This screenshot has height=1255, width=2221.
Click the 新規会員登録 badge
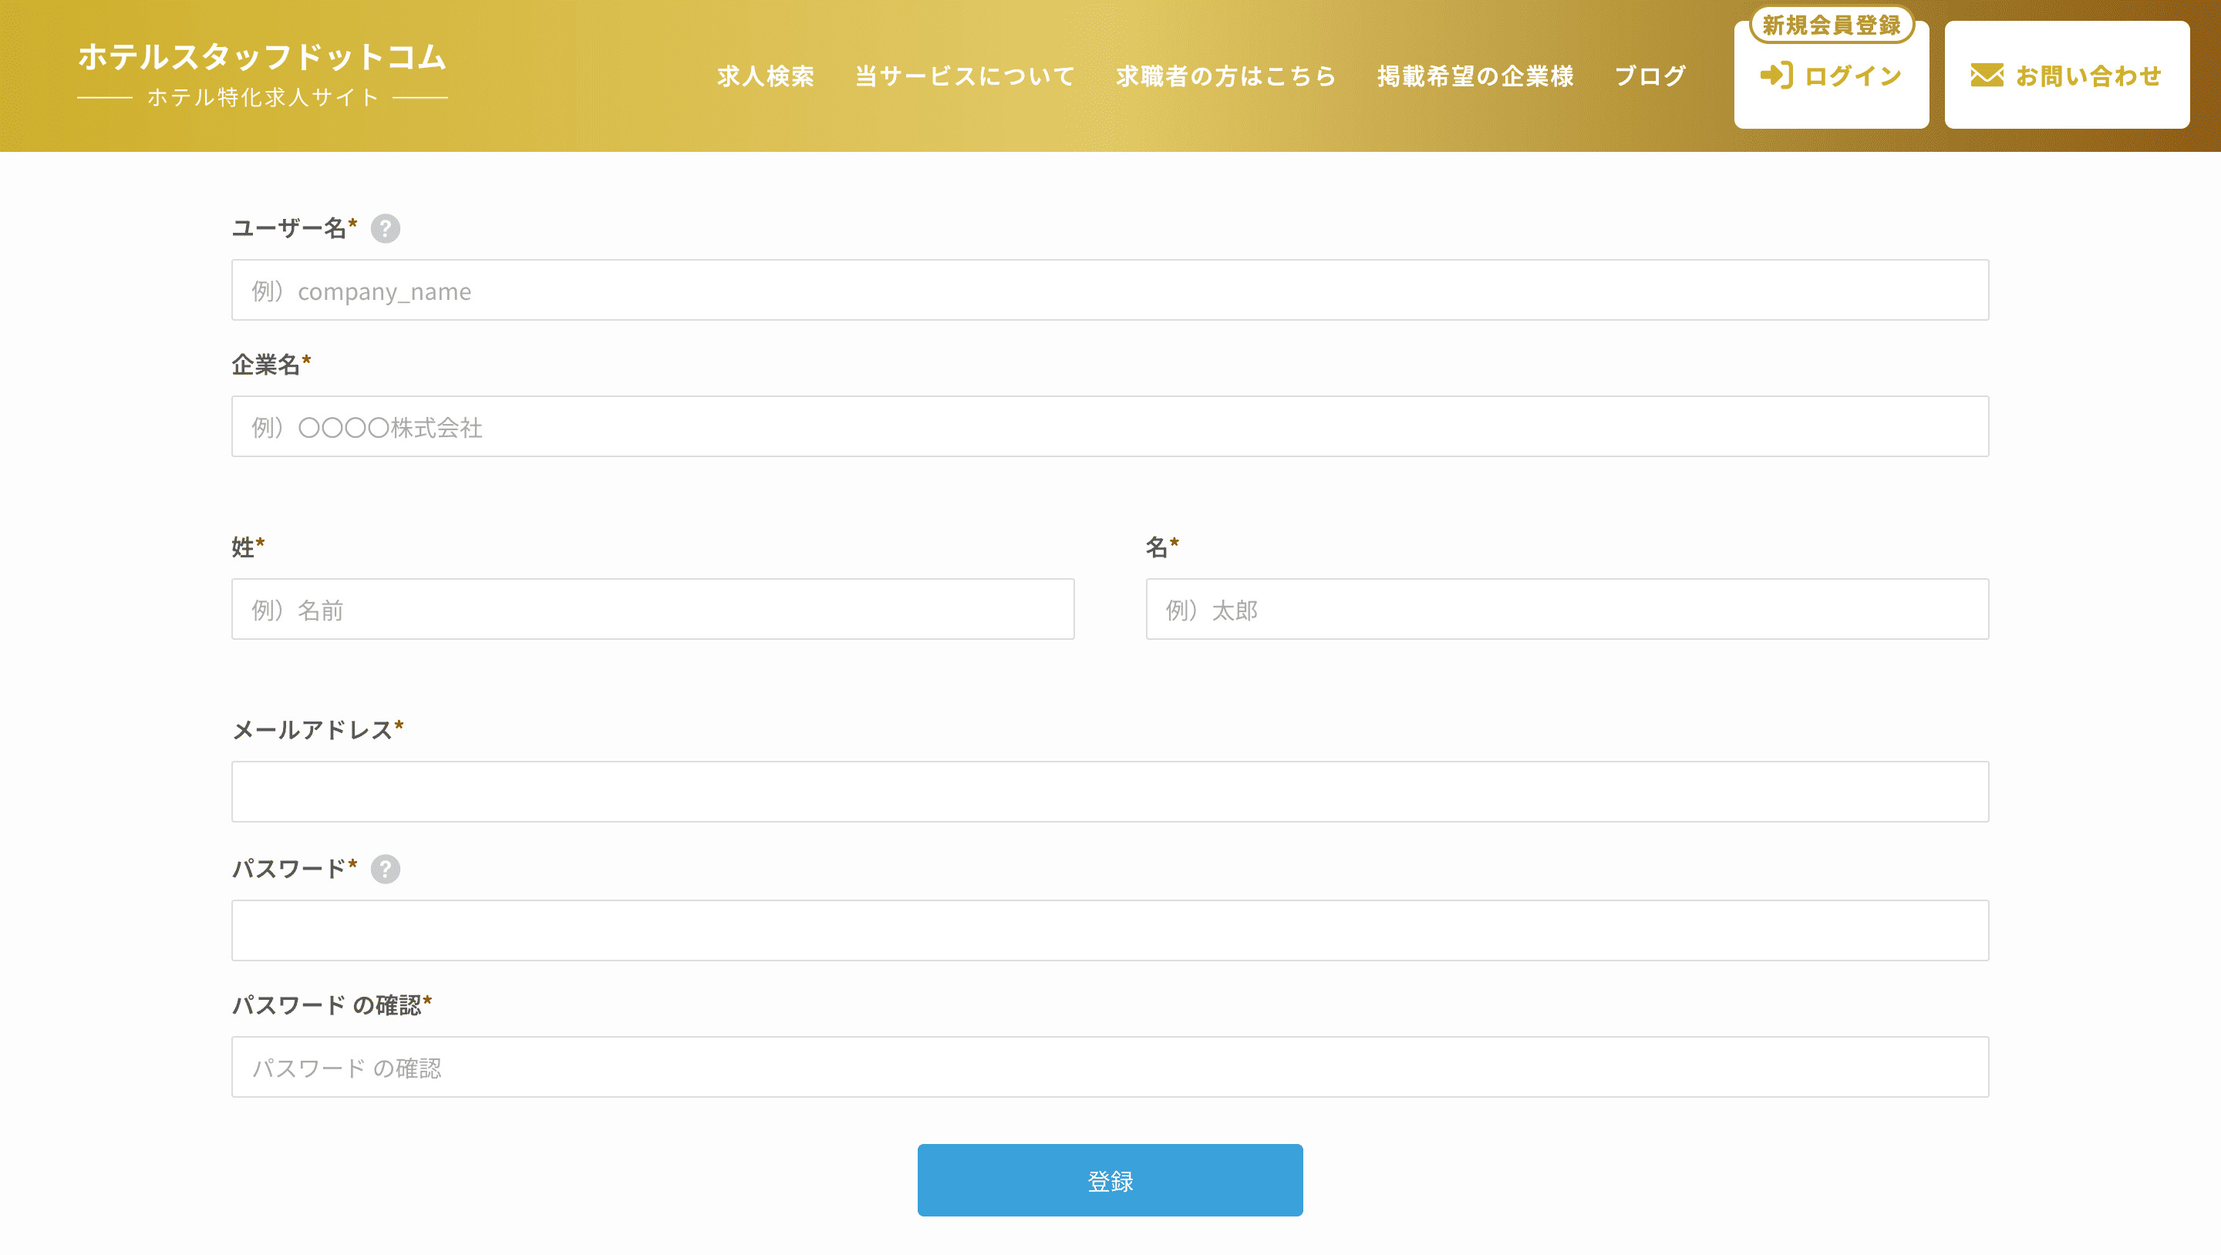pyautogui.click(x=1831, y=25)
